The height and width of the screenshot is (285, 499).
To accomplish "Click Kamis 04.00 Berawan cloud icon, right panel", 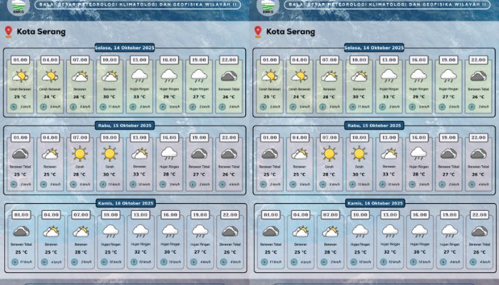I will click(299, 231).
